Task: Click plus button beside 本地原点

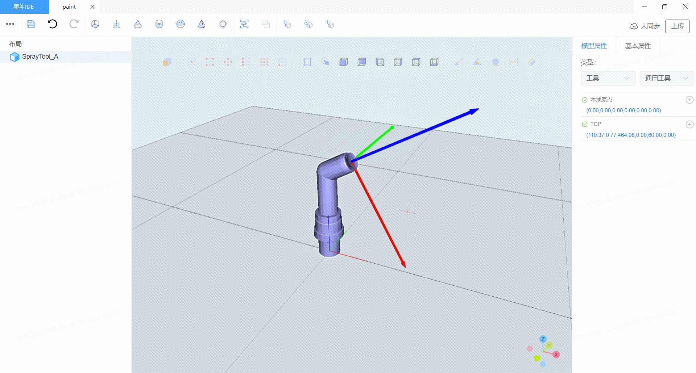Action: click(689, 100)
